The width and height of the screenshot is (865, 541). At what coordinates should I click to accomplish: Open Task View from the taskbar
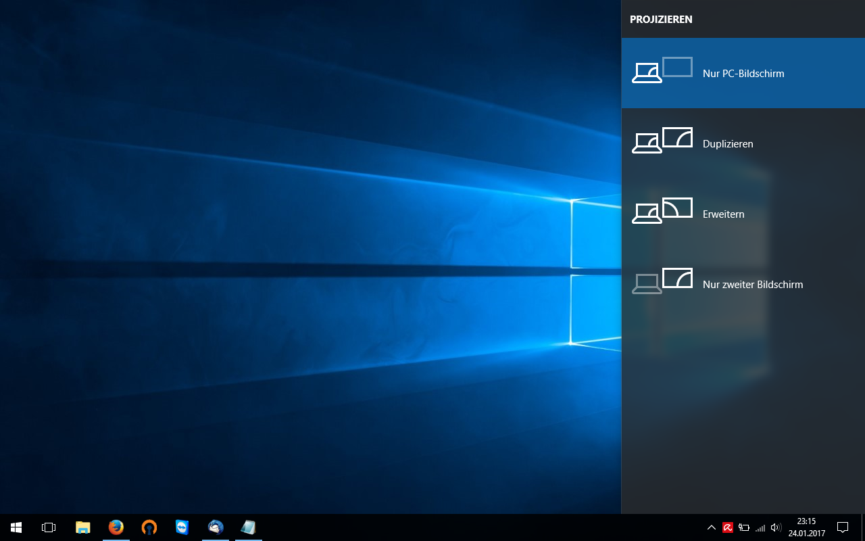(48, 527)
